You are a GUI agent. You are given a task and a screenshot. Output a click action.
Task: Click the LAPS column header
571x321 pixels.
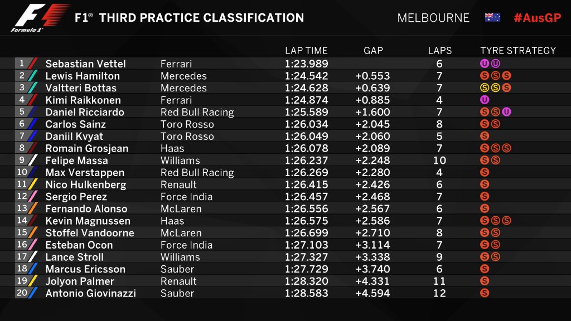(439, 51)
